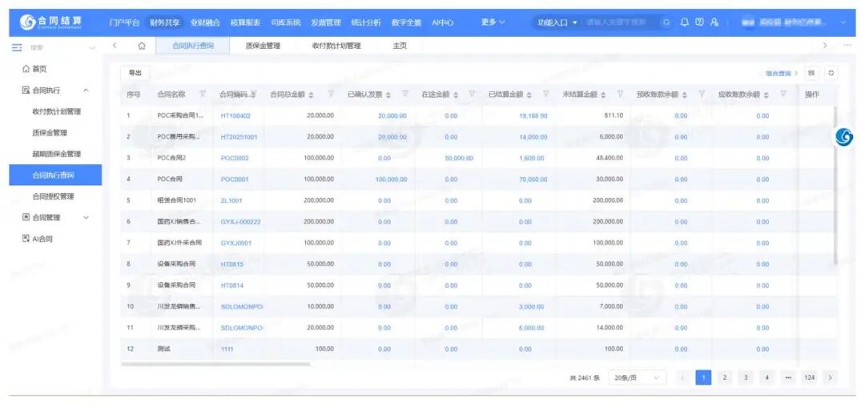The width and height of the screenshot is (865, 404).
Task: Switch to the 质保金管理 tab
Action: (x=263, y=46)
